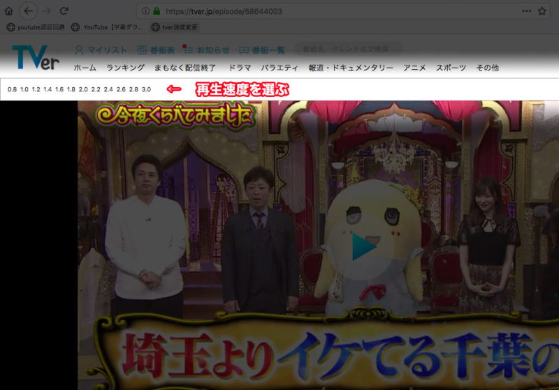Set playback speed to 2.0
Image resolution: width=559 pixels, height=390 pixels.
tap(83, 89)
